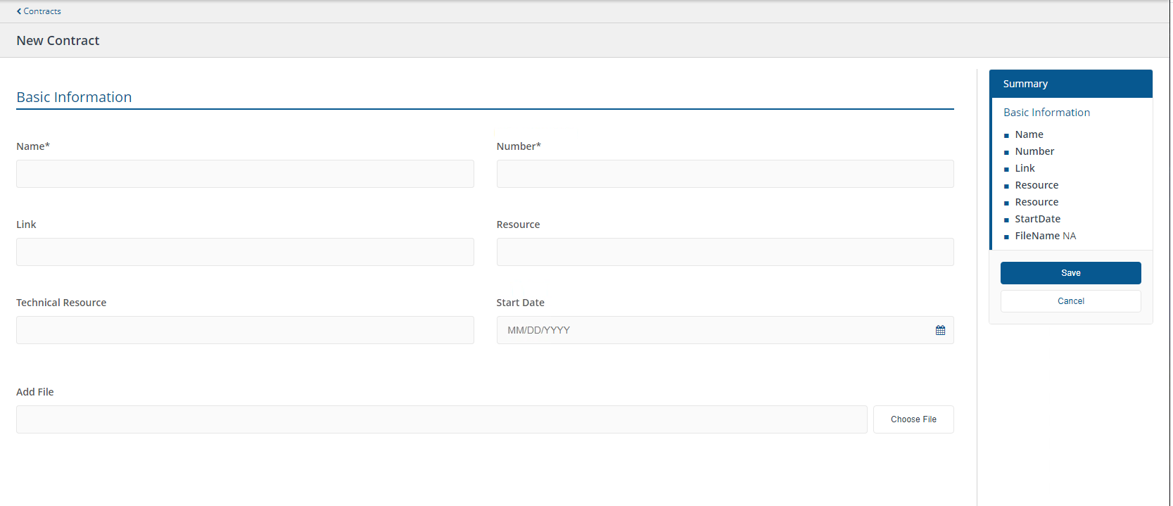Open Basic Information in the Summary panel

click(x=1046, y=113)
